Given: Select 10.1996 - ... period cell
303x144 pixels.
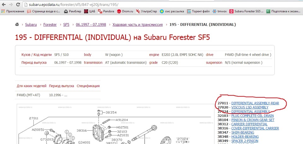Looking at the screenshot, I should point(58,95).
